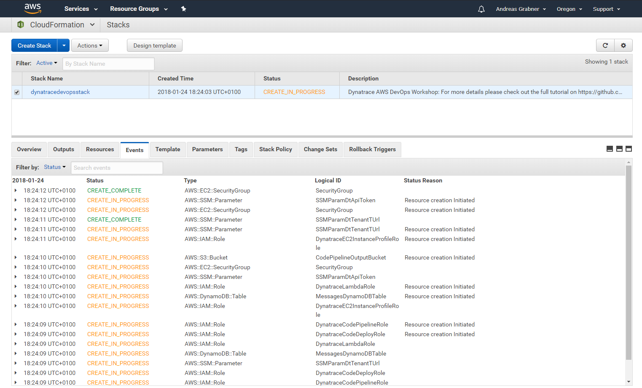Viewport: 642px width, 388px height.
Task: Collapse detail pane to bottom layout icon
Action: [x=610, y=149]
